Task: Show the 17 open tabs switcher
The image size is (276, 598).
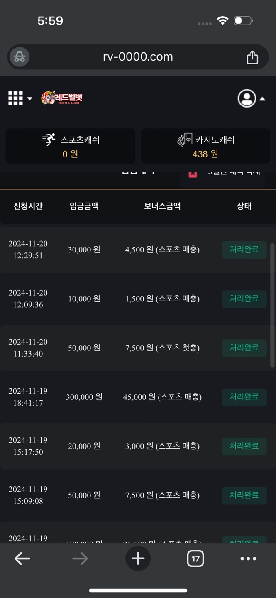Action: click(x=195, y=559)
